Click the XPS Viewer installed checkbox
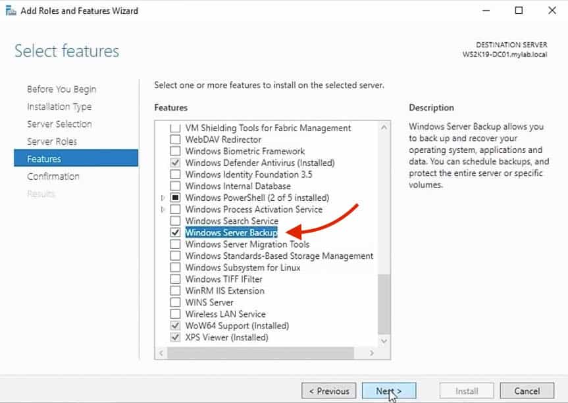 click(175, 336)
